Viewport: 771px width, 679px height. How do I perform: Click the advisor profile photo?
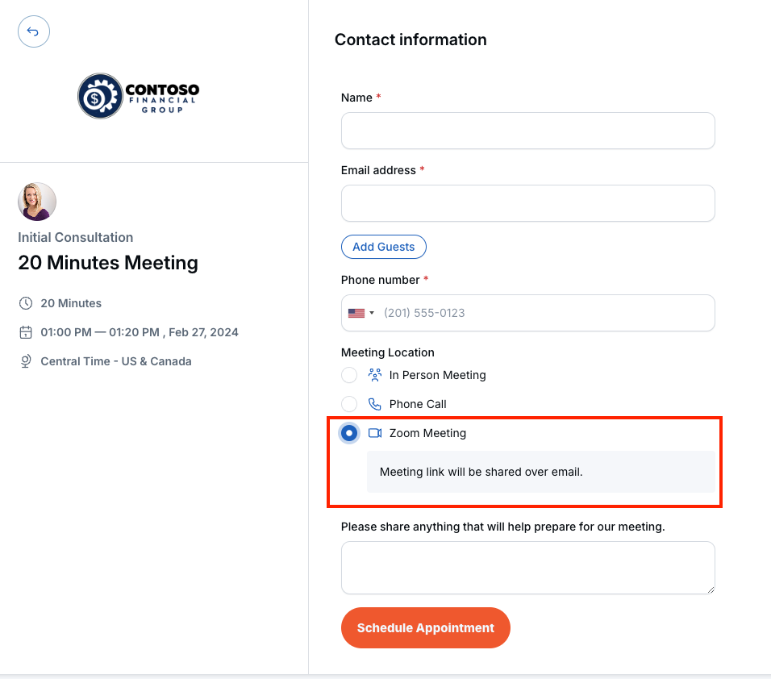[37, 202]
